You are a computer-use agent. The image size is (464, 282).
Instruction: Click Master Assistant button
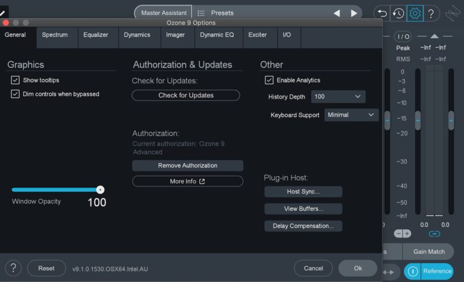point(164,13)
